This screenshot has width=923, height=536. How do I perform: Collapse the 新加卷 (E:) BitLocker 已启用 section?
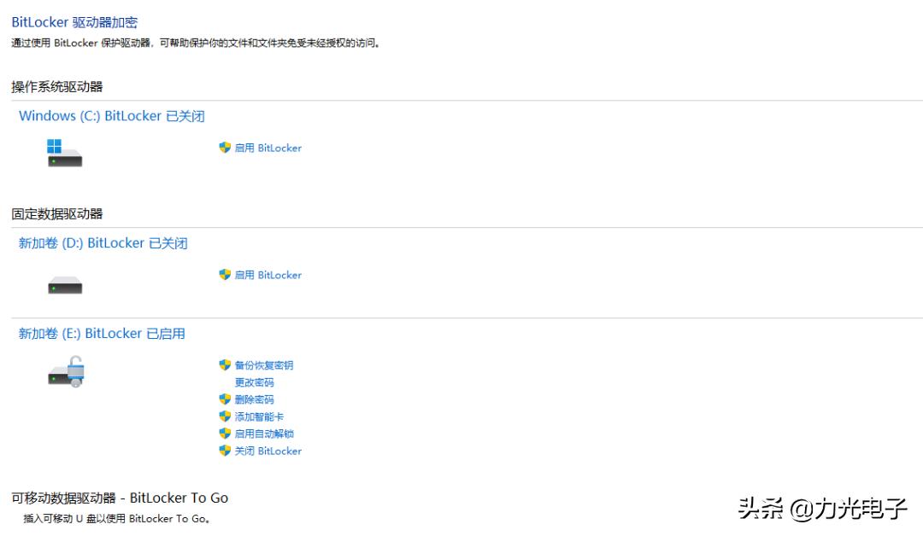click(x=101, y=333)
